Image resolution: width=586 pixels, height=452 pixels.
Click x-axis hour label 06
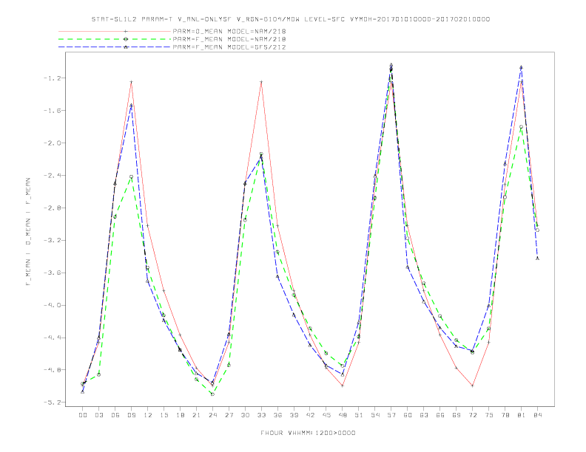(x=115, y=415)
